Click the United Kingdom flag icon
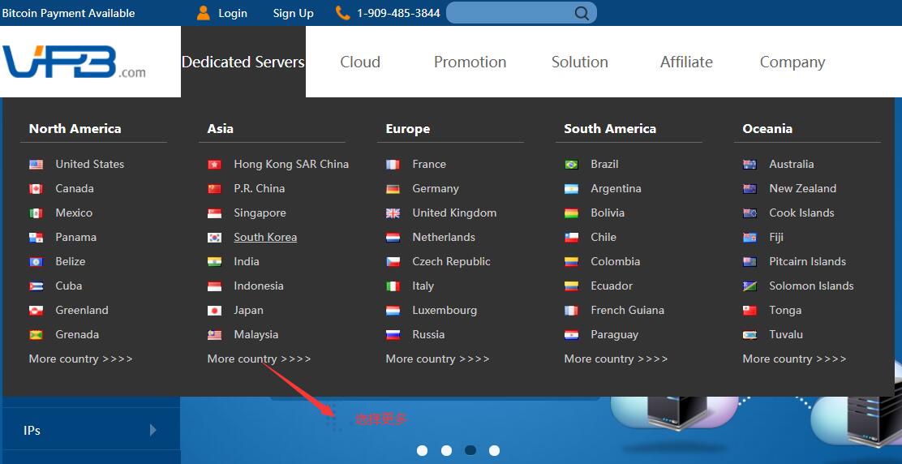This screenshot has height=464, width=902. (393, 213)
